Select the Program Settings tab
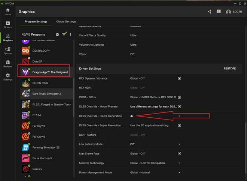The height and width of the screenshot is (181, 247). tap(36, 22)
